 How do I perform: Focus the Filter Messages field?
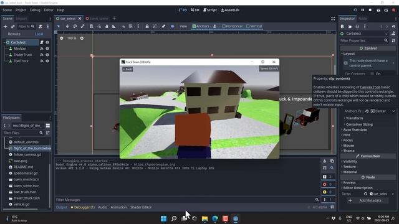point(187,200)
